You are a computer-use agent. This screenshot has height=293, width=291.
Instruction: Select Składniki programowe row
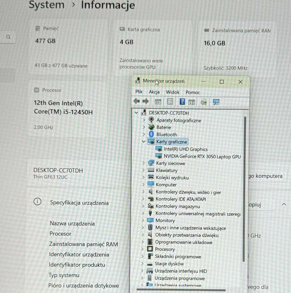tap(178, 256)
